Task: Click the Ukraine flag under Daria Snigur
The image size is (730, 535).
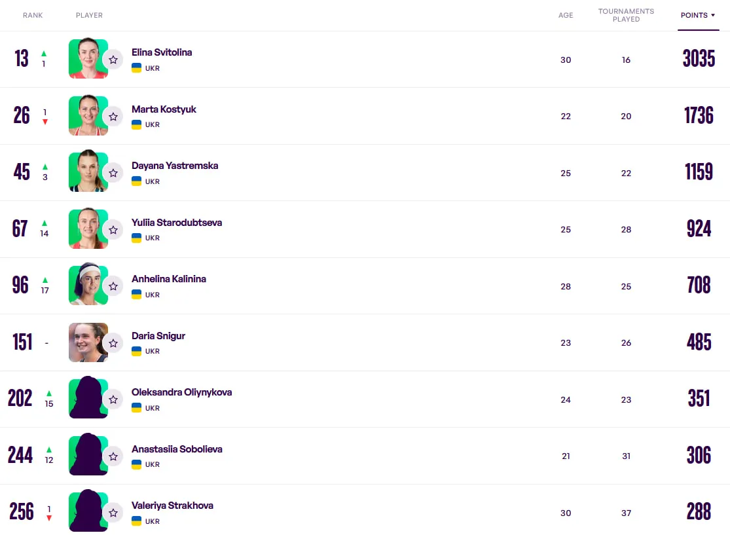Action: (136, 351)
